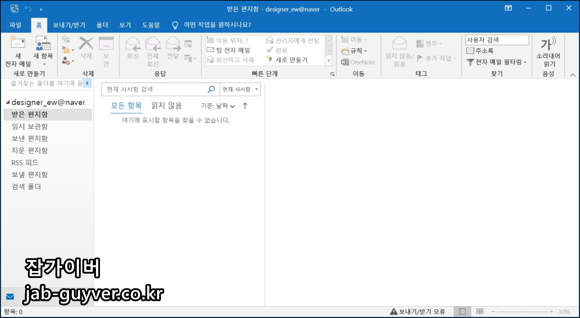Click the 전달 forward button
The height and width of the screenshot is (318, 580).
coord(173,48)
